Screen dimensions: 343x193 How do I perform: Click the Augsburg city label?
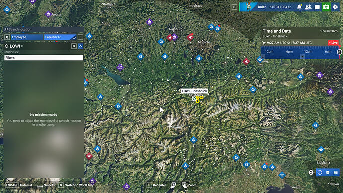[175, 29]
